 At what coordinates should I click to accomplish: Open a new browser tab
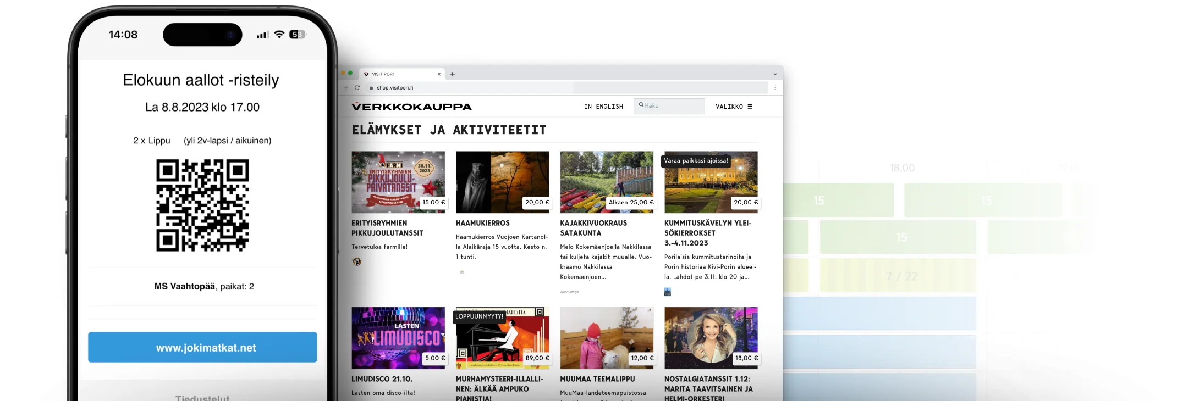(453, 74)
